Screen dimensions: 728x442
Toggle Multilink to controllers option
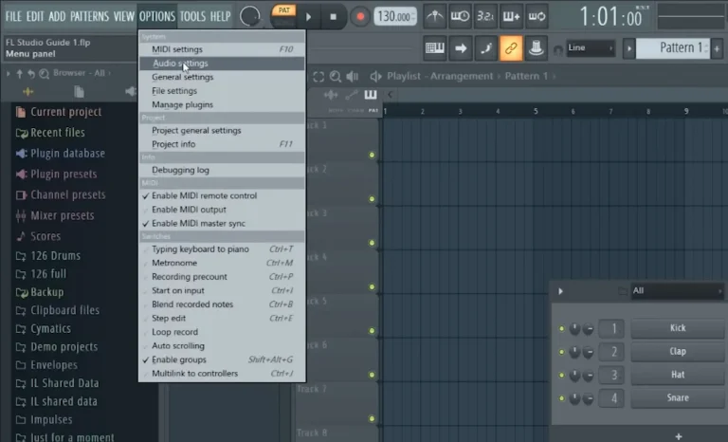pos(222,374)
